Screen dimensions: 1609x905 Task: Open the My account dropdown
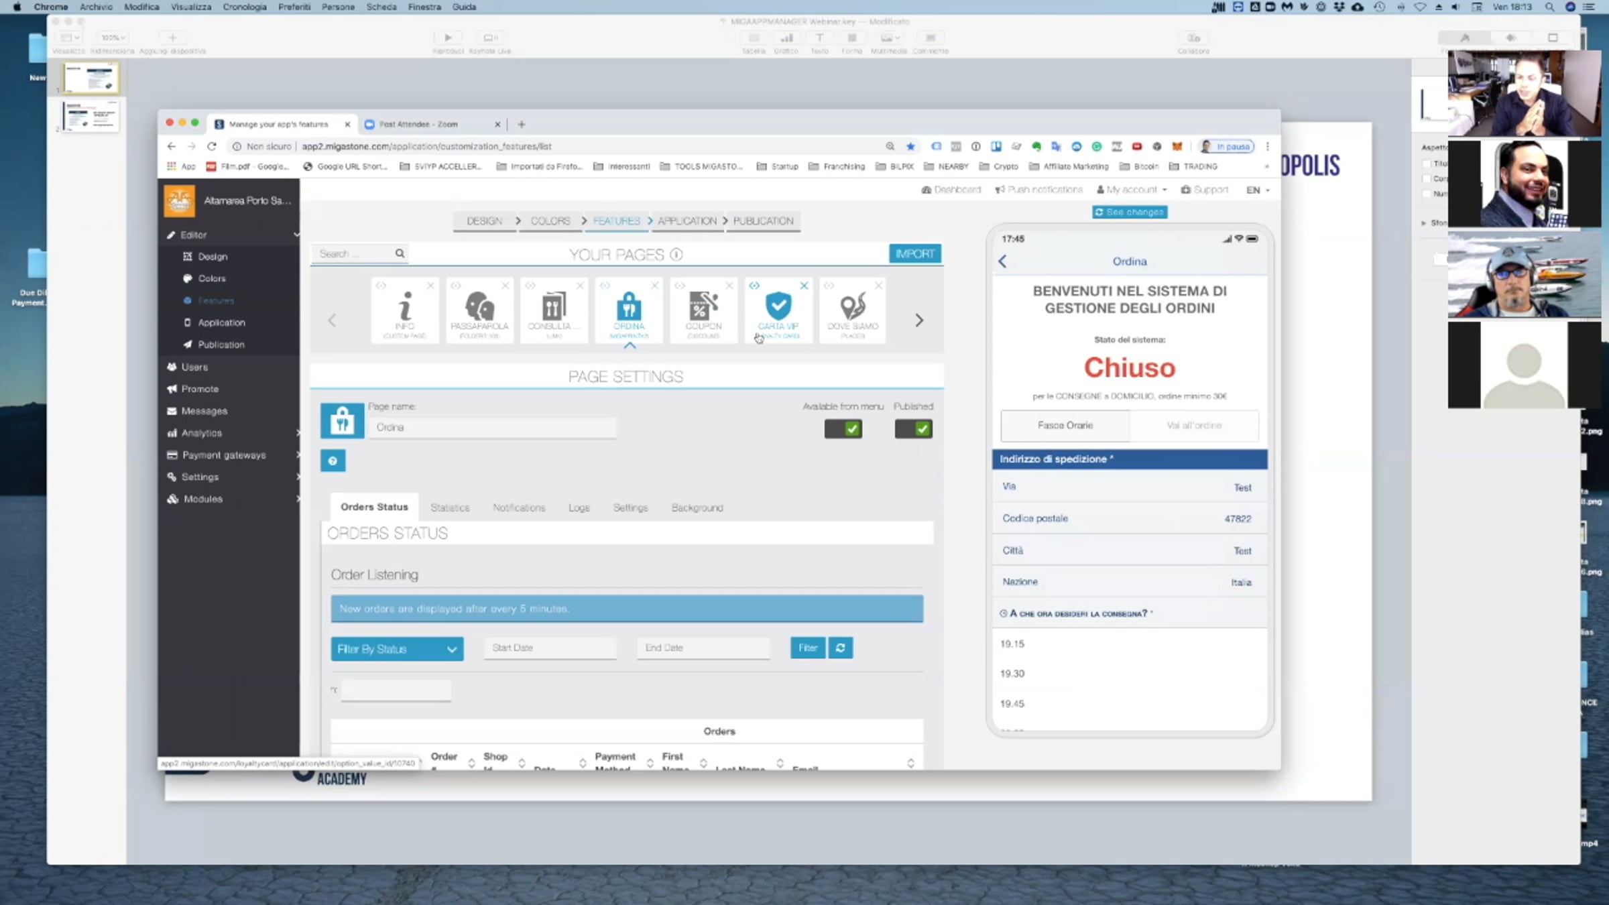pyautogui.click(x=1132, y=190)
